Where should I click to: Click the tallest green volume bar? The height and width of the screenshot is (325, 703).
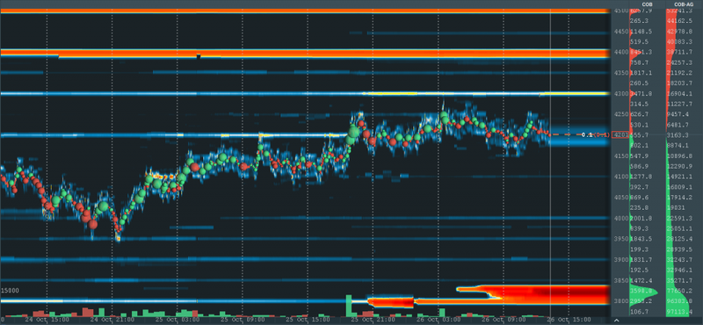[x=349, y=306]
